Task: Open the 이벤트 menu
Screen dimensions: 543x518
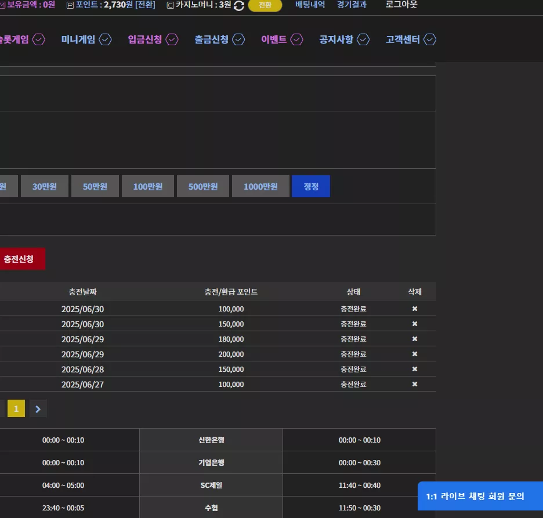Action: click(x=274, y=39)
